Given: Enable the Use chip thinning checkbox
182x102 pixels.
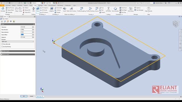Looking at the screenshot, I should [x=2, y=46].
